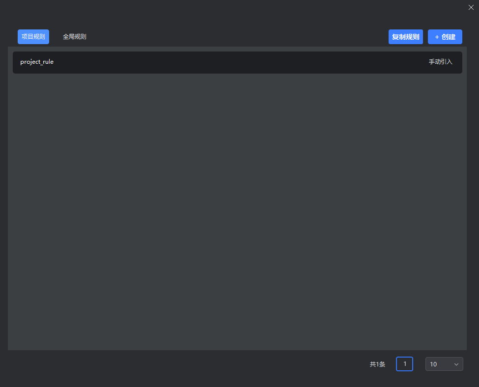Viewport: 479px width, 387px height.
Task: Click the blank middle of project_rule row
Action: click(x=237, y=62)
